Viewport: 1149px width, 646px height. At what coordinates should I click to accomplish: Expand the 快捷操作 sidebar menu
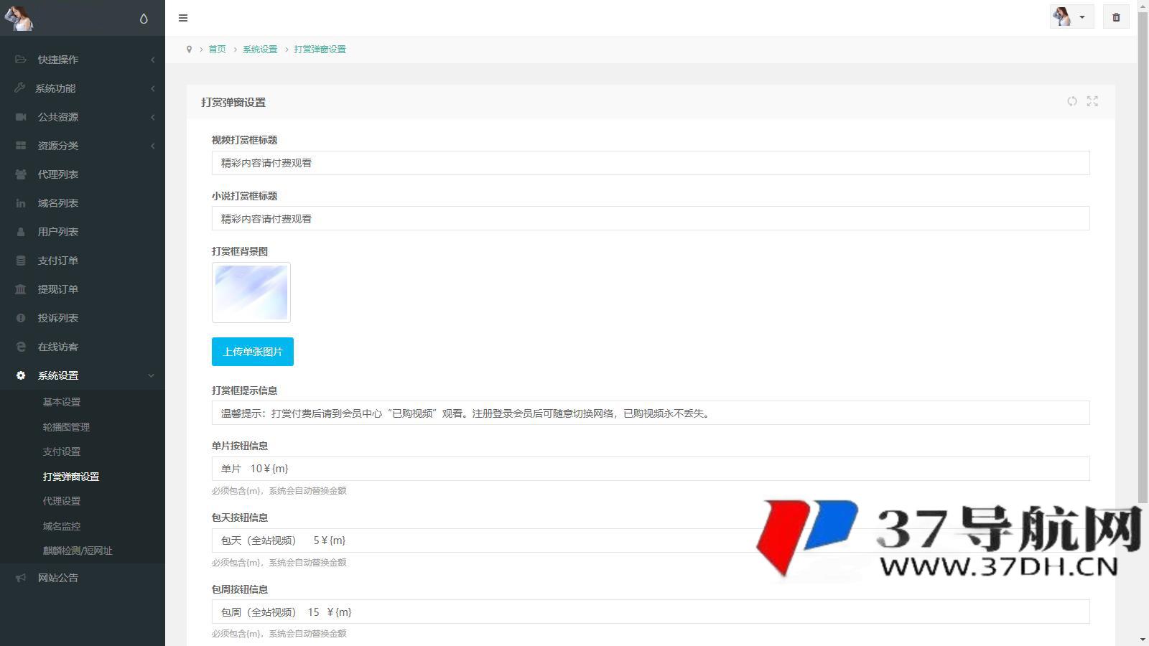(83, 60)
